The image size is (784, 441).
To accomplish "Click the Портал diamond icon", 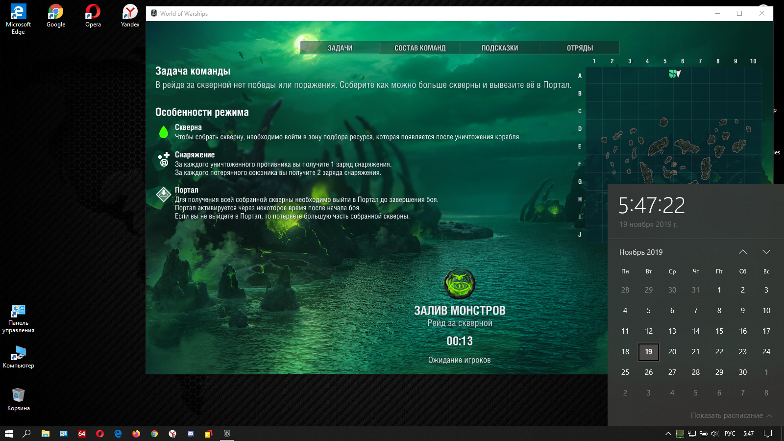I will (x=164, y=195).
